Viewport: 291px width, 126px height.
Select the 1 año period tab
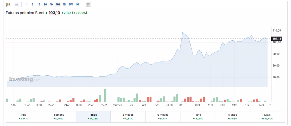point(198,117)
